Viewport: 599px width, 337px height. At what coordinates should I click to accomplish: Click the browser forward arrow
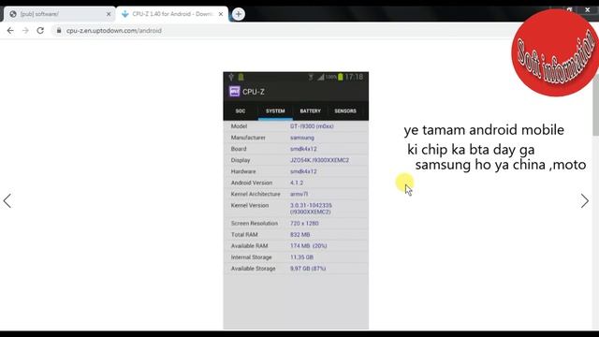(x=25, y=31)
